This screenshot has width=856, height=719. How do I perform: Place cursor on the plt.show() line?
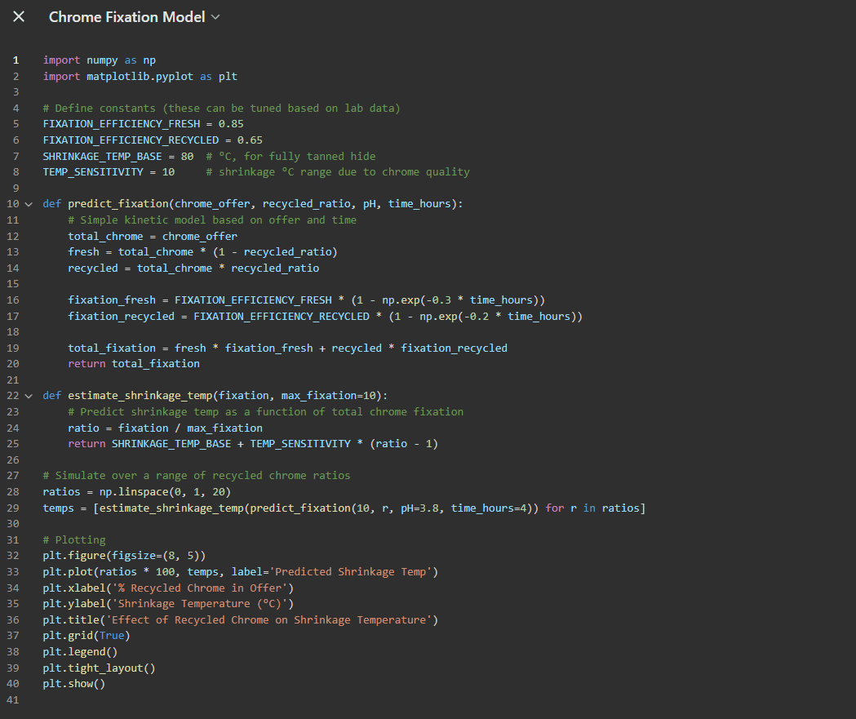[x=74, y=684]
